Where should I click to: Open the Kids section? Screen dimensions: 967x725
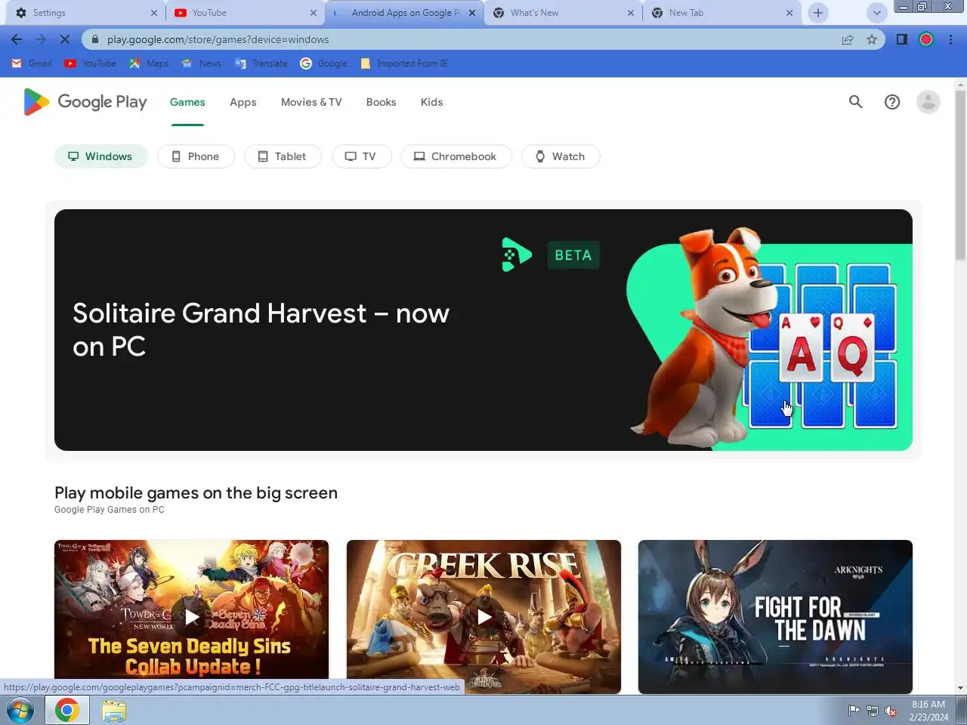pyautogui.click(x=432, y=102)
